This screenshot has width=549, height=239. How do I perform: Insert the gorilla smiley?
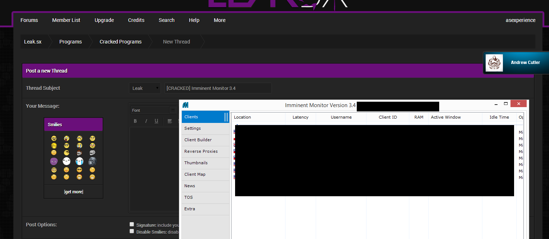[x=93, y=161]
